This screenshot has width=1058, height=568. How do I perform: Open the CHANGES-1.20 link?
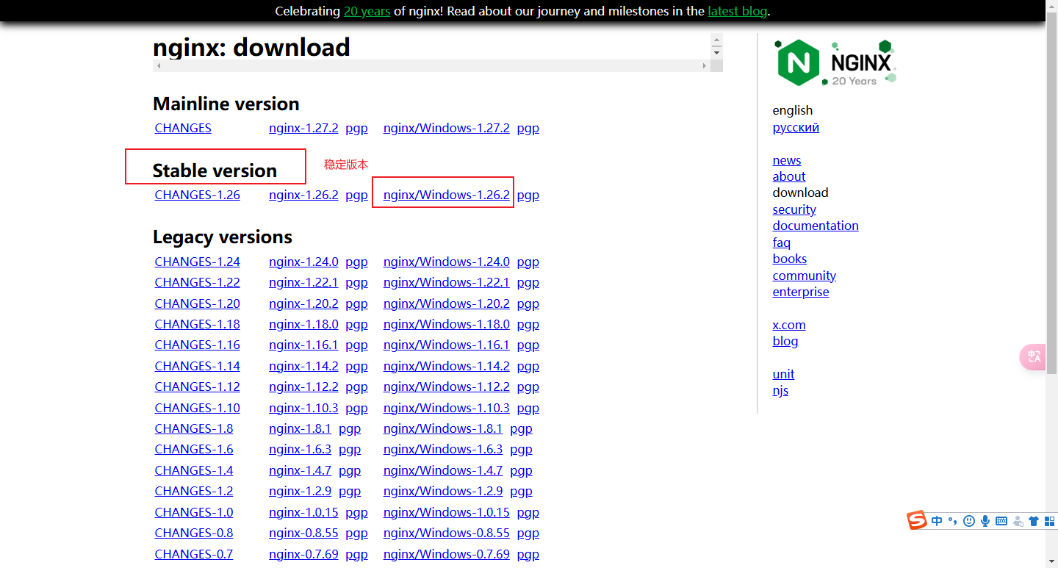click(197, 303)
